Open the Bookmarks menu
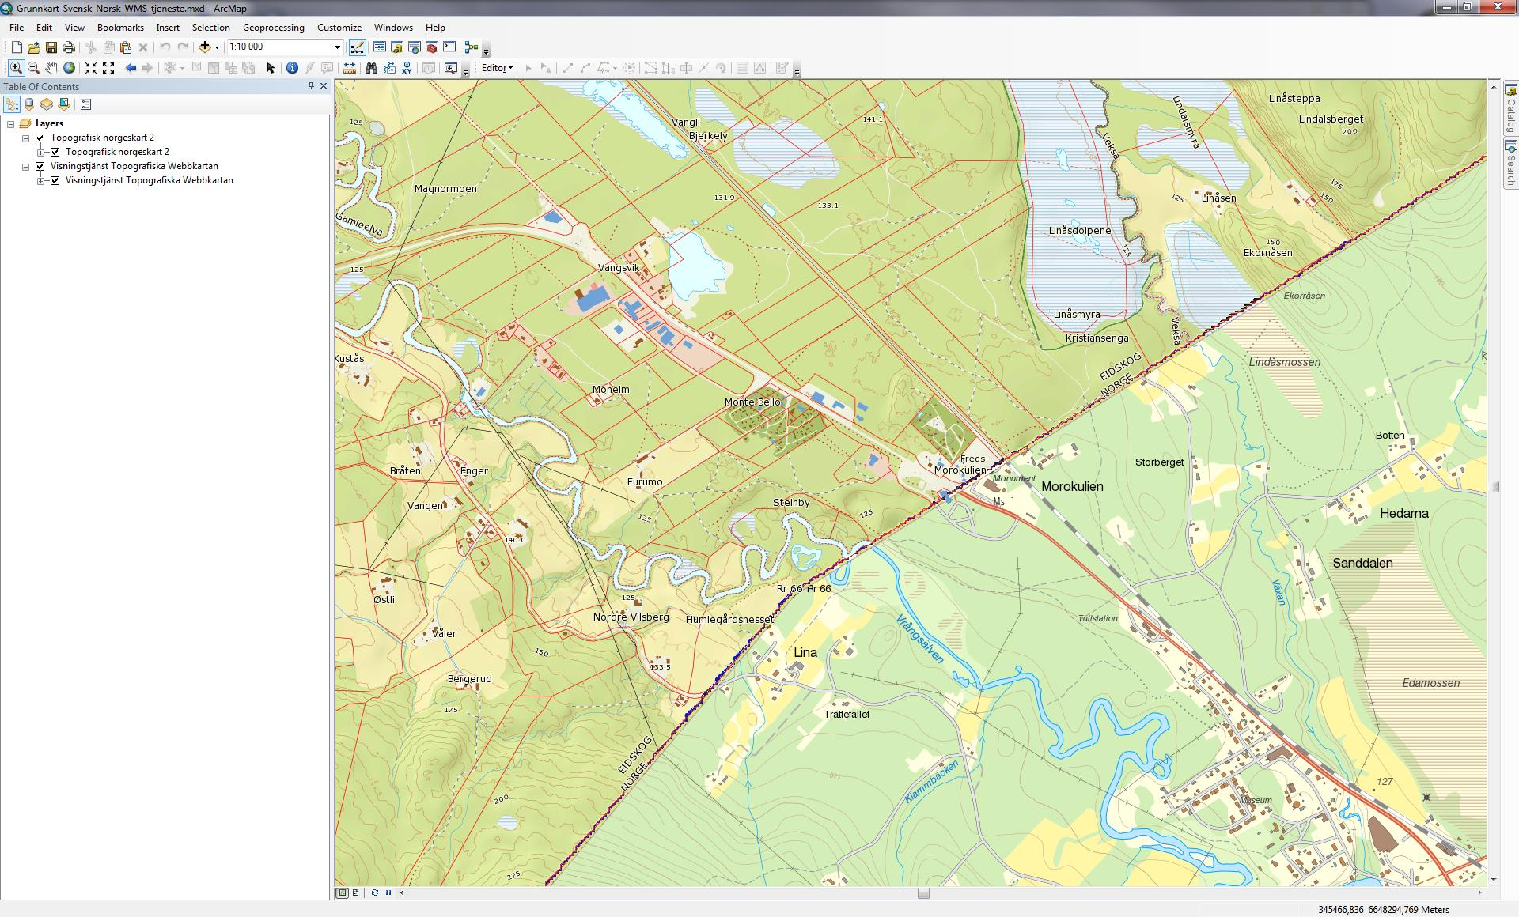The image size is (1519, 917). [120, 28]
